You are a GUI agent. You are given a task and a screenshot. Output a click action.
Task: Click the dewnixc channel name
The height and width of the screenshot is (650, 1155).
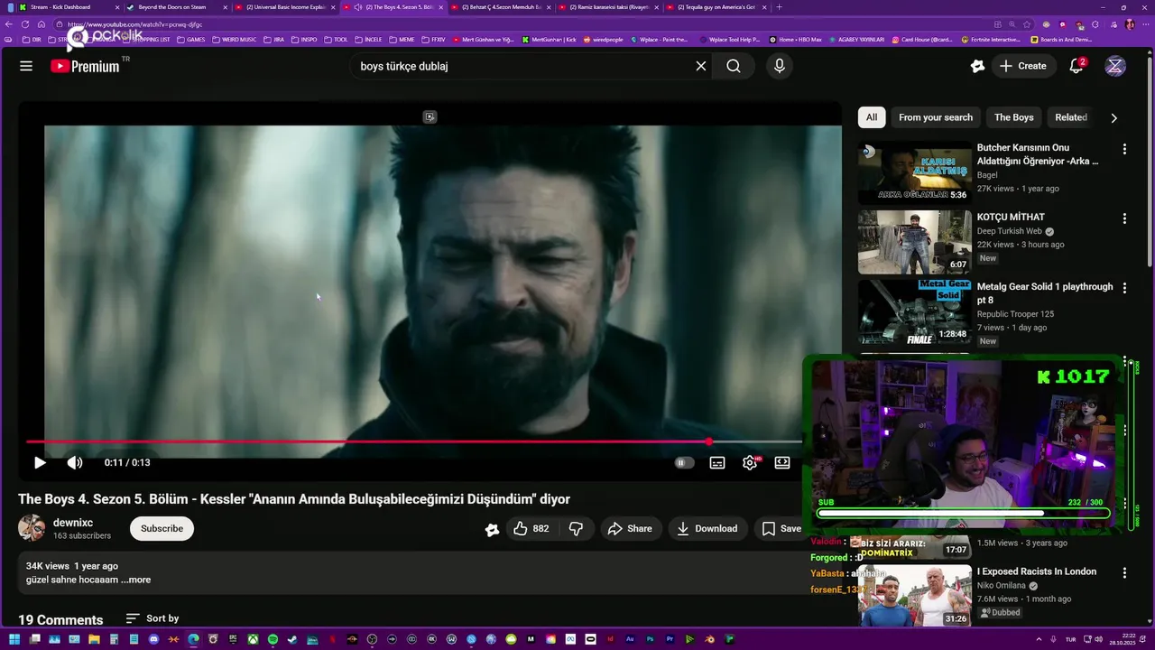coord(73,523)
